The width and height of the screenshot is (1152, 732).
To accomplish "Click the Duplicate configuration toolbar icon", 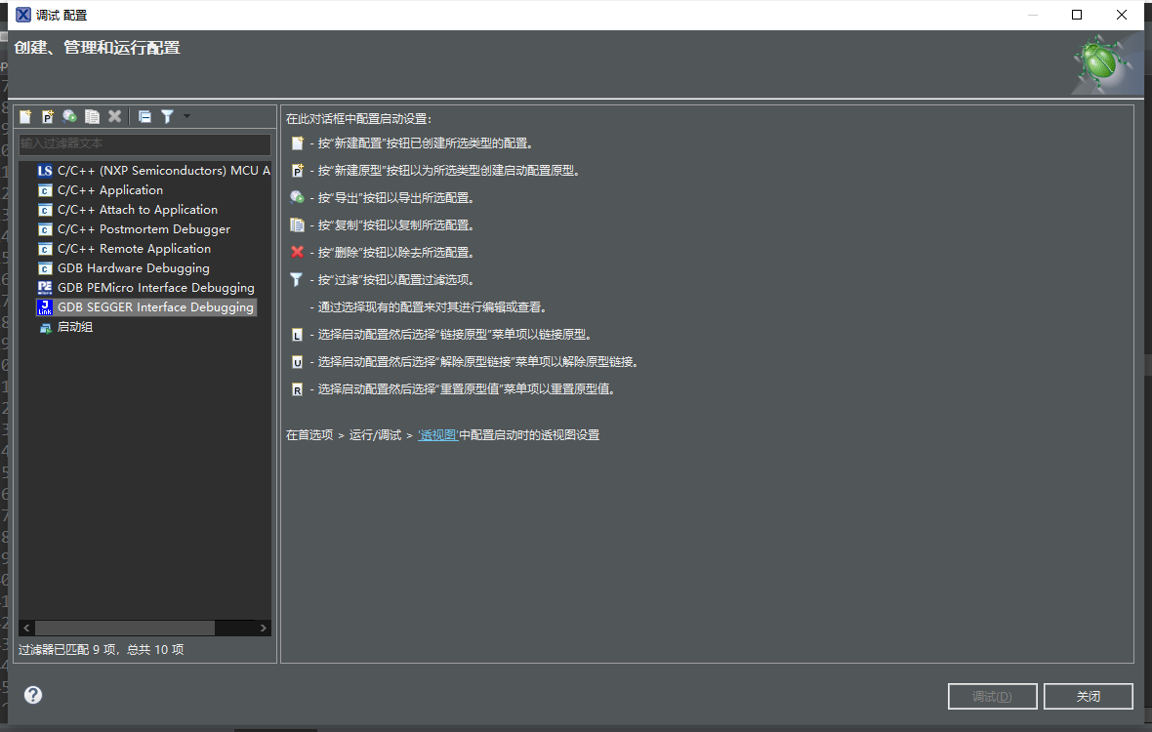I will click(92, 116).
